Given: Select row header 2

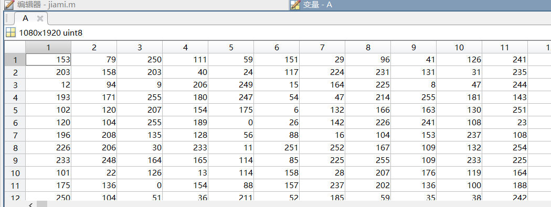Looking at the screenshot, I should (x=15, y=72).
